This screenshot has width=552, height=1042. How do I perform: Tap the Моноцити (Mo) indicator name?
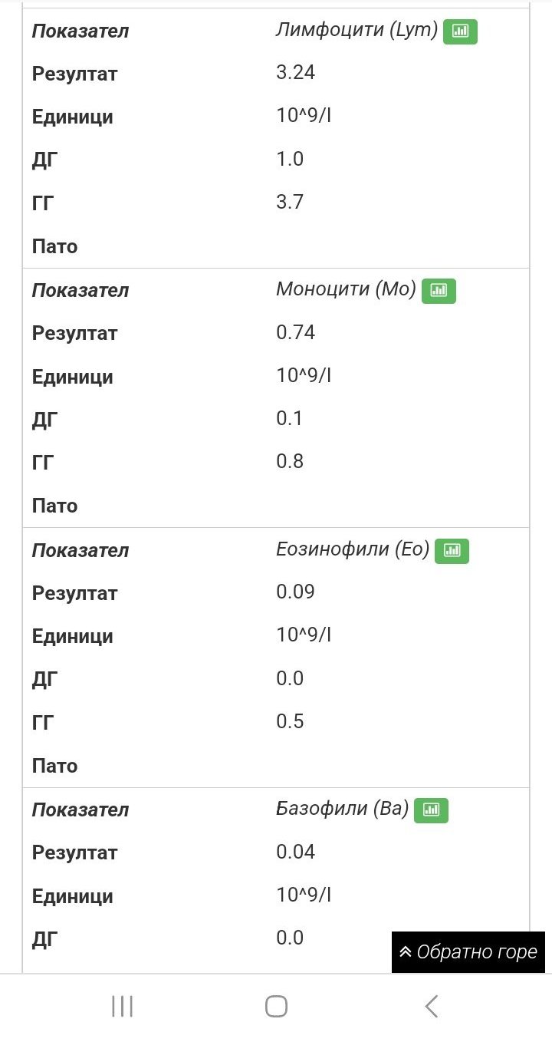[346, 289]
